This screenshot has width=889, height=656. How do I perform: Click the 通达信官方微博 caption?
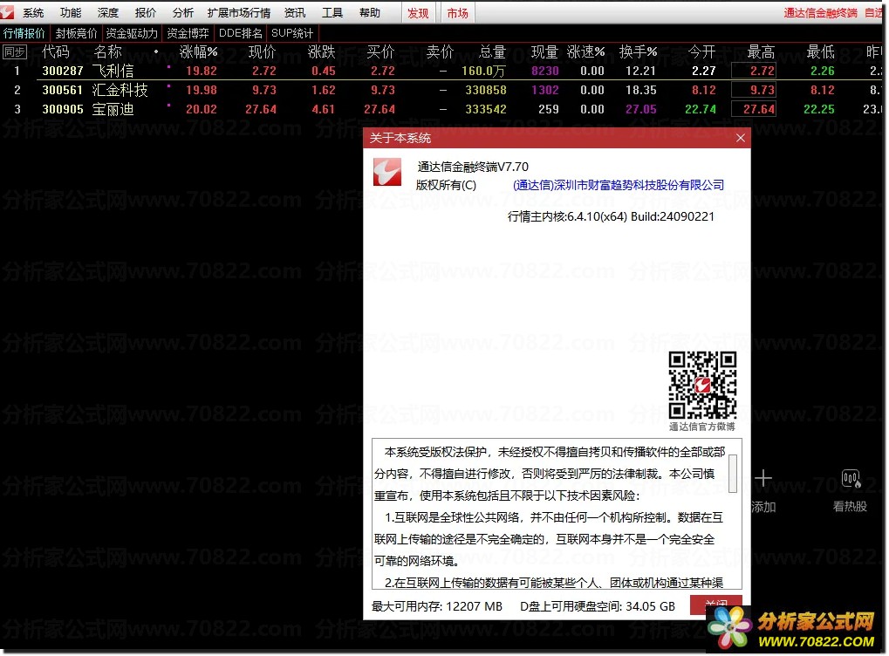tap(702, 427)
